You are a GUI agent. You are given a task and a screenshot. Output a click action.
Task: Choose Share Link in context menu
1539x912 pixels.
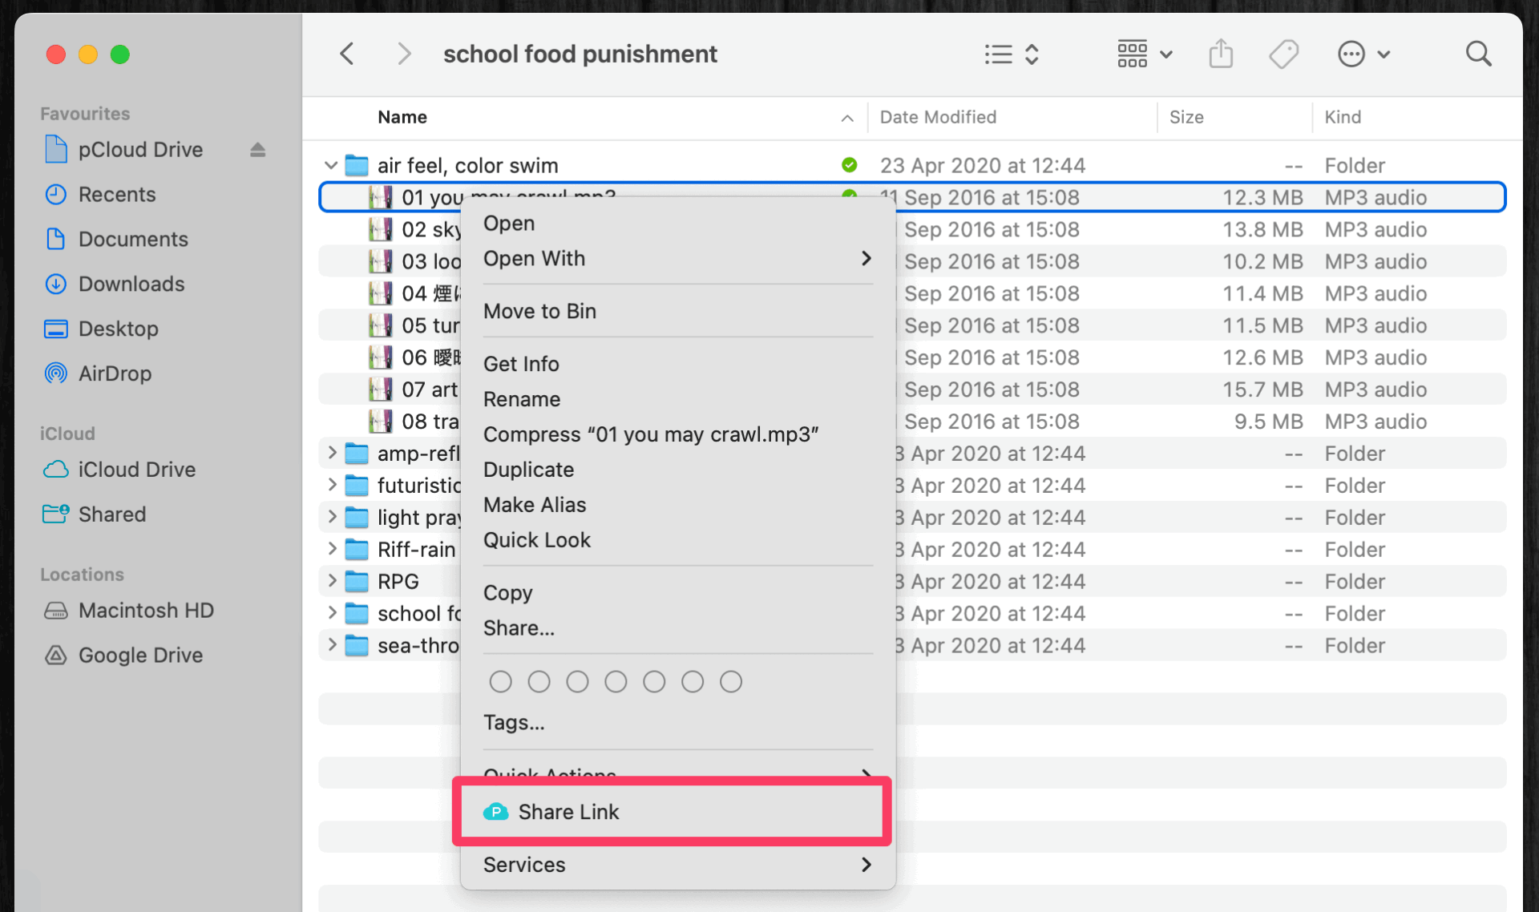(x=568, y=812)
